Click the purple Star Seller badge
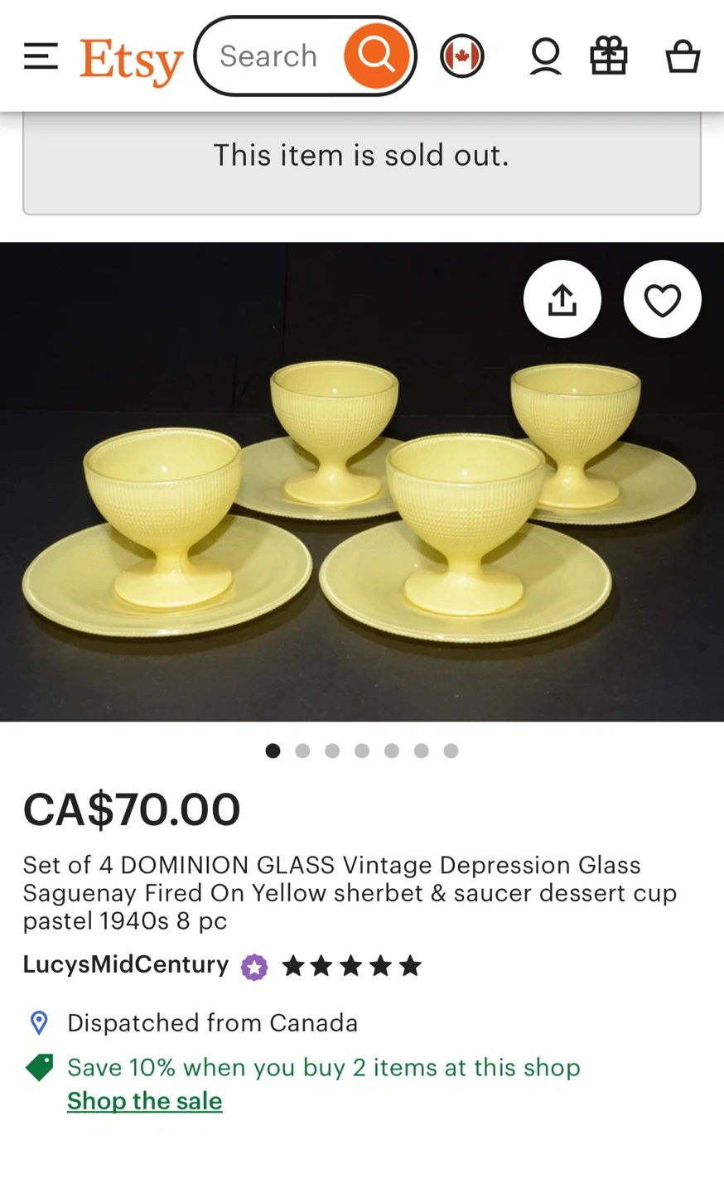Image resolution: width=724 pixels, height=1193 pixels. (254, 967)
